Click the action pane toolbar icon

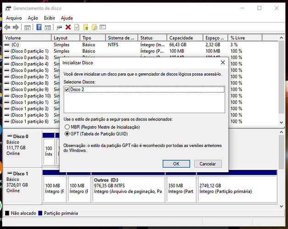coord(48,27)
